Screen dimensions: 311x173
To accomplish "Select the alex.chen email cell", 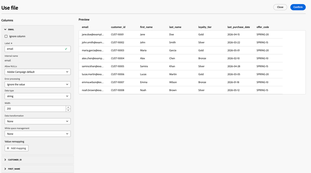I will tap(93, 58).
